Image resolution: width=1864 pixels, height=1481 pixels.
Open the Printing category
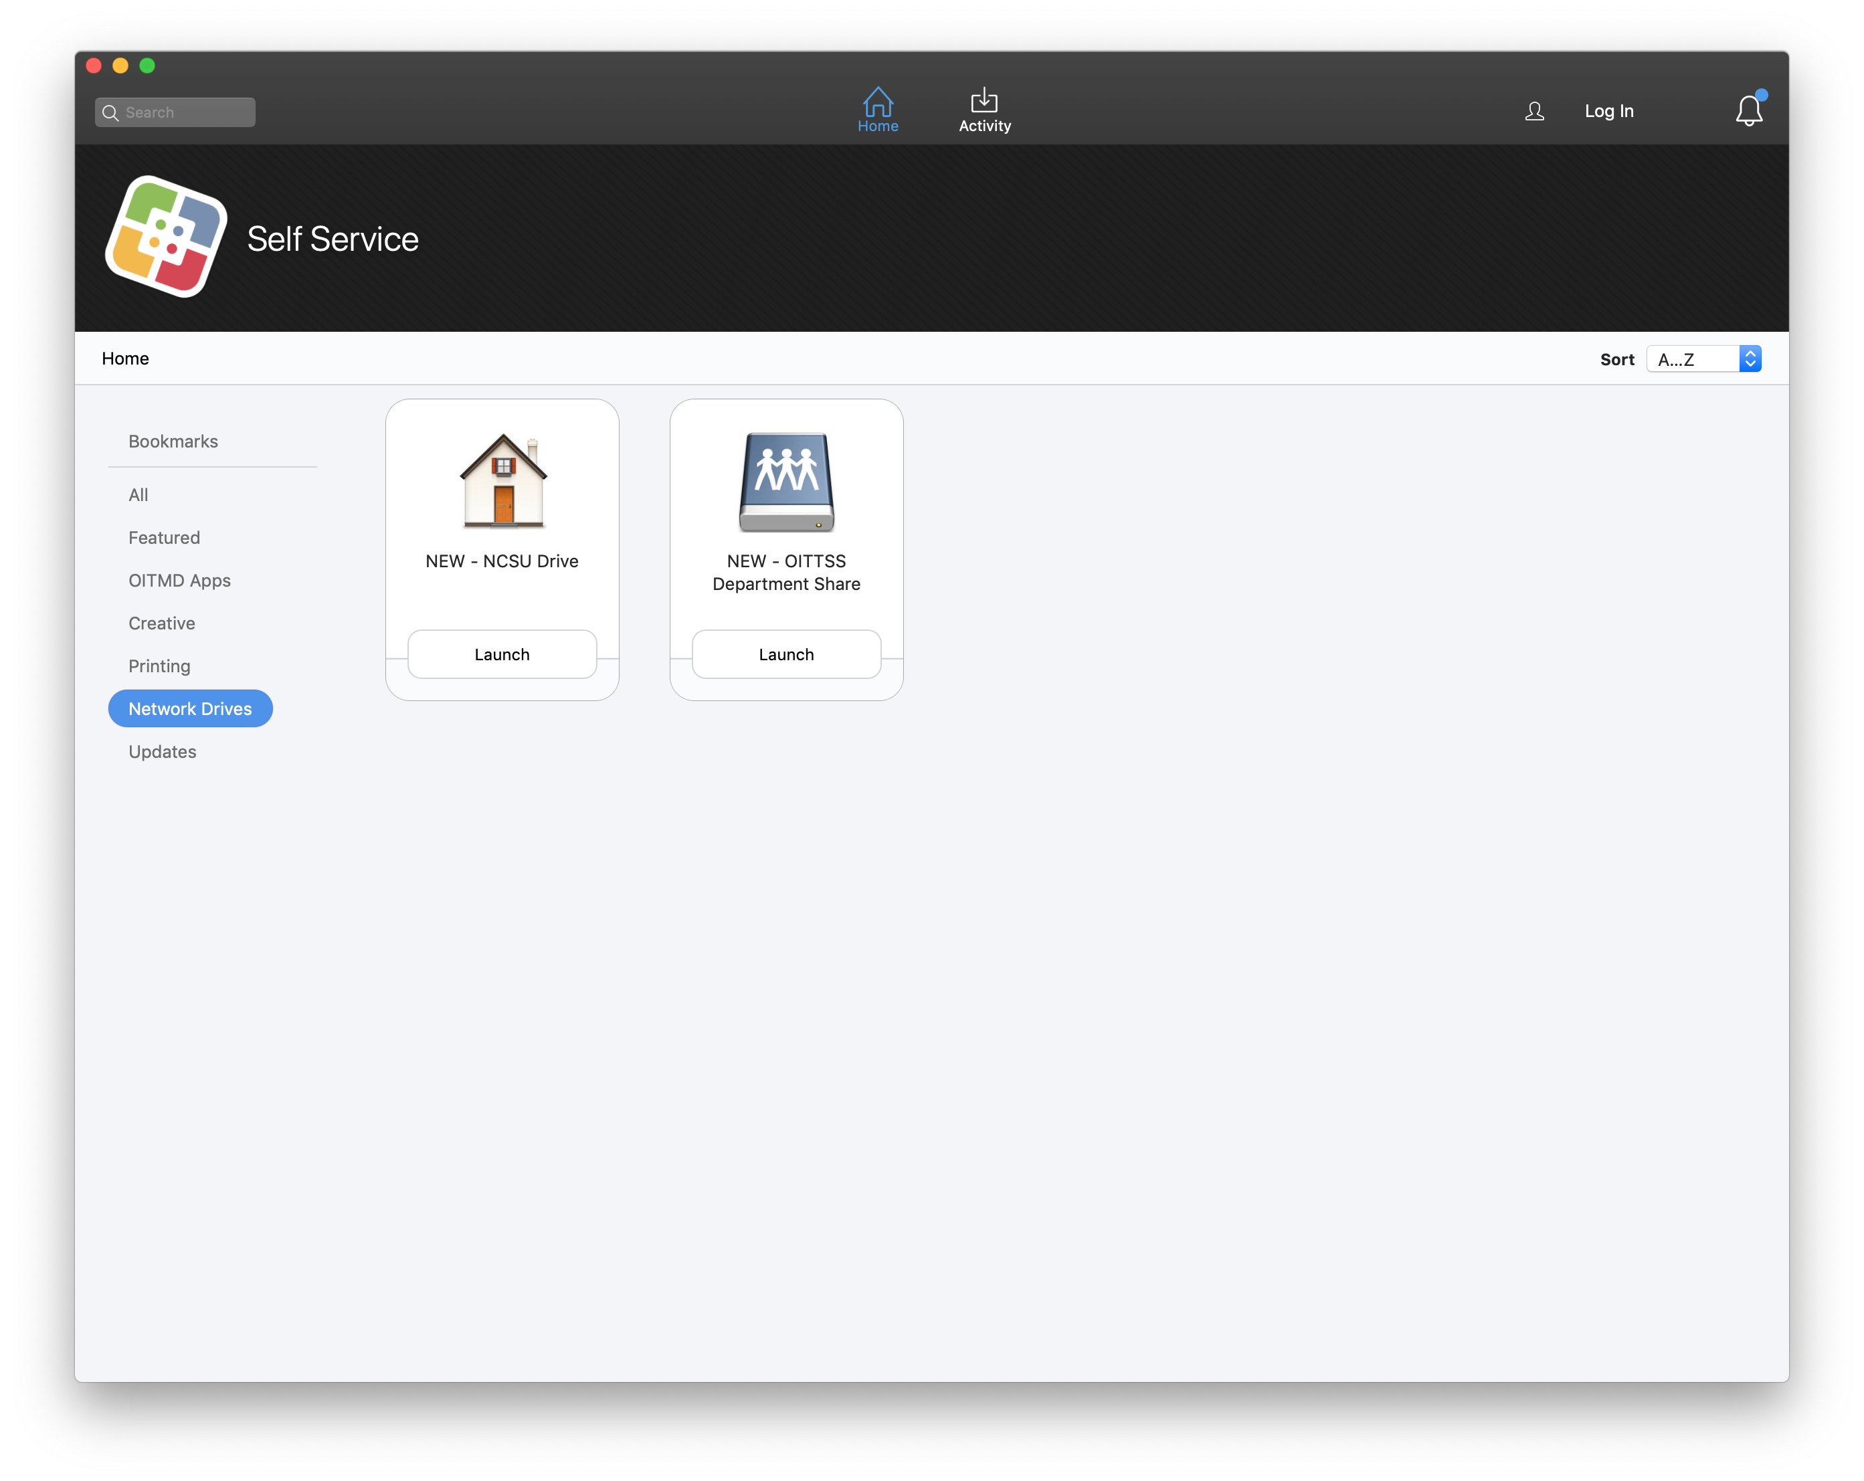tap(159, 666)
